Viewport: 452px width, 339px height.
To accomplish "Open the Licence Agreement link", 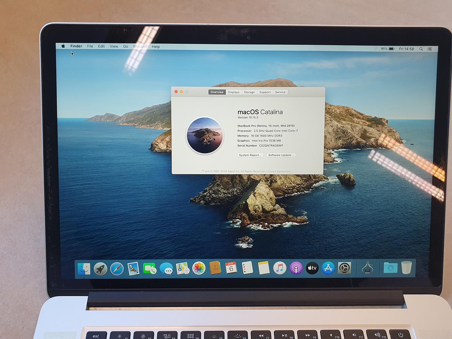I will pos(279,171).
